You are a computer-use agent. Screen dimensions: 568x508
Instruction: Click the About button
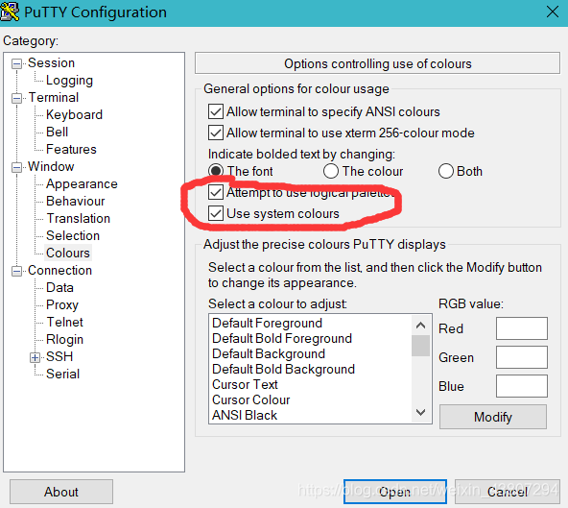(x=61, y=492)
